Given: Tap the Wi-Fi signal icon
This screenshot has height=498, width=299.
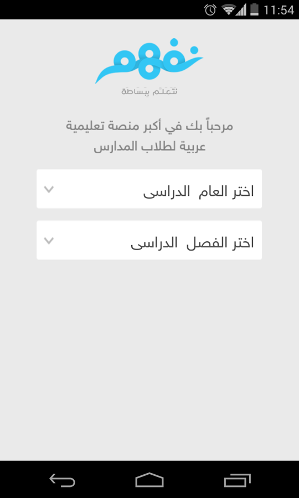Looking at the screenshot, I should [228, 10].
